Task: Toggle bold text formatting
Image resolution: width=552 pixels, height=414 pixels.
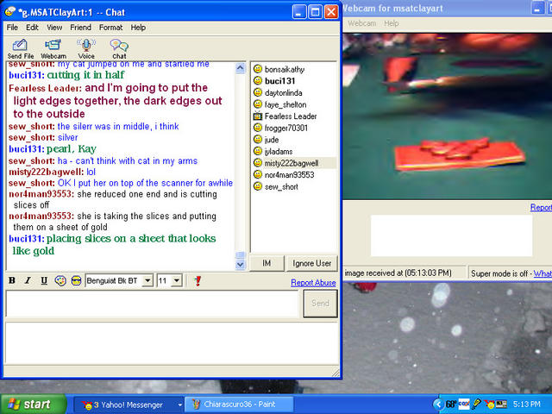Action: [x=12, y=280]
